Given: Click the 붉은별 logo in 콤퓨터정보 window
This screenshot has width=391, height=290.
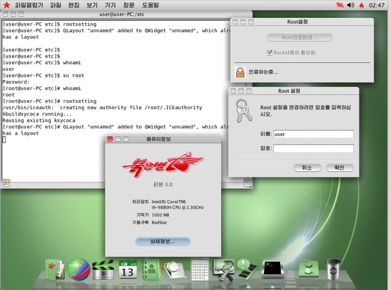Looking at the screenshot, I should pos(162,164).
